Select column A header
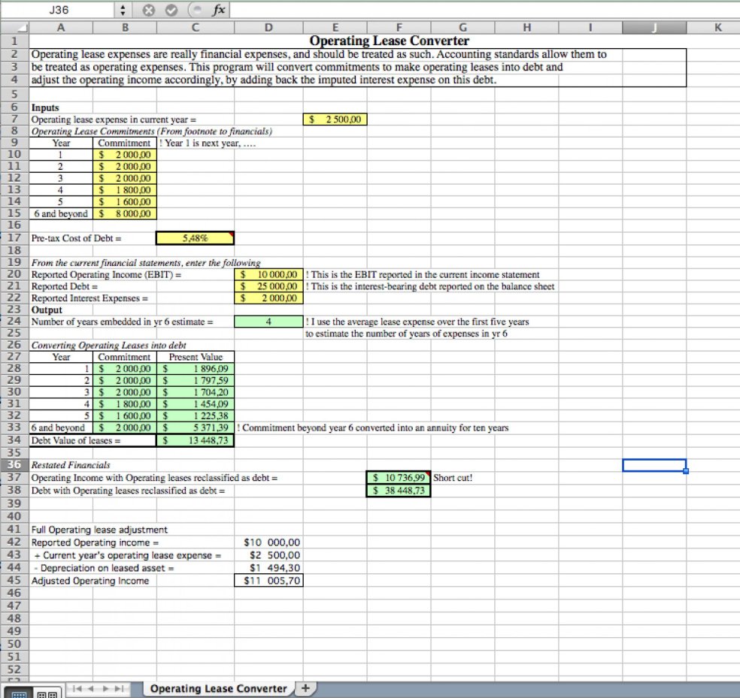This screenshot has height=698, width=740. point(60,27)
